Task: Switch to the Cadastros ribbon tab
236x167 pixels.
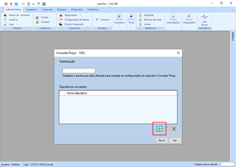Action: (x=31, y=9)
